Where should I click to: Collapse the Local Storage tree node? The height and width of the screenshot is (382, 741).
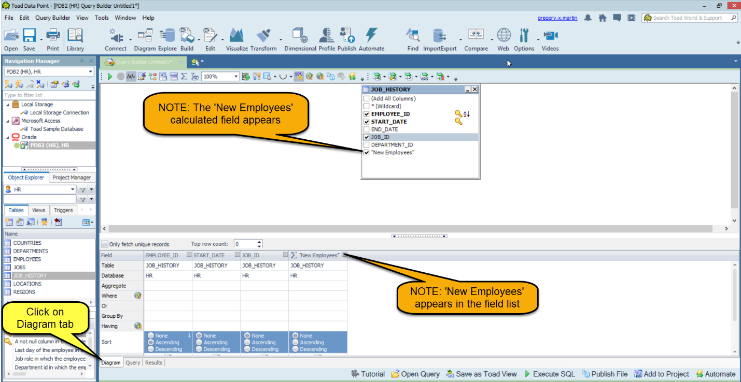(x=8, y=105)
